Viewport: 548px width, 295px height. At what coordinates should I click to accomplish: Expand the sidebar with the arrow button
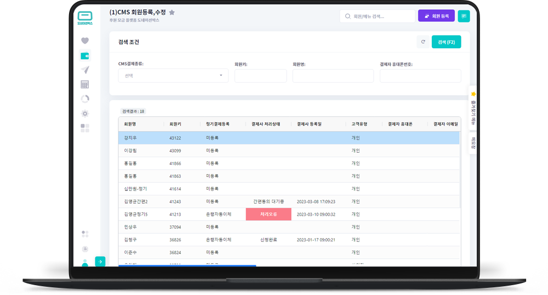pyautogui.click(x=100, y=262)
